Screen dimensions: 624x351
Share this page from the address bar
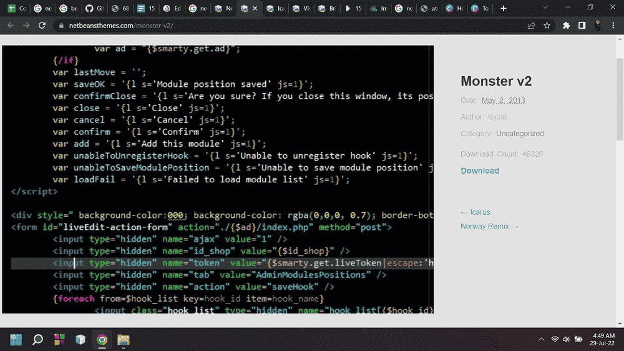(531, 26)
